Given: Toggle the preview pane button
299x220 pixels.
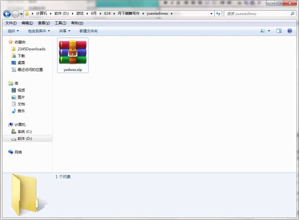Looking at the screenshot, I should pyautogui.click(x=279, y=31).
